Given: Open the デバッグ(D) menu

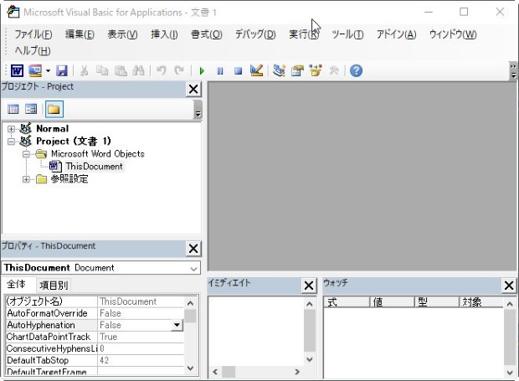Looking at the screenshot, I should (x=255, y=34).
